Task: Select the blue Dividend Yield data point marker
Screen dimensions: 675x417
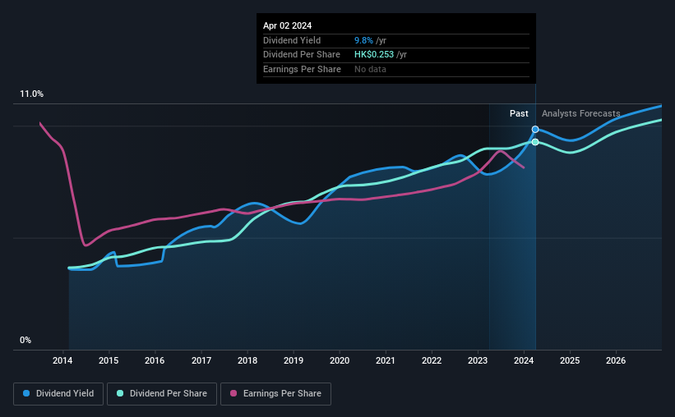Action: [535, 130]
